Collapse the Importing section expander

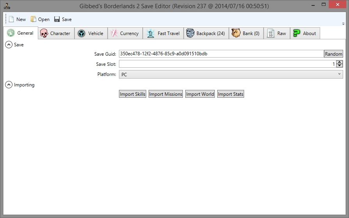9,85
